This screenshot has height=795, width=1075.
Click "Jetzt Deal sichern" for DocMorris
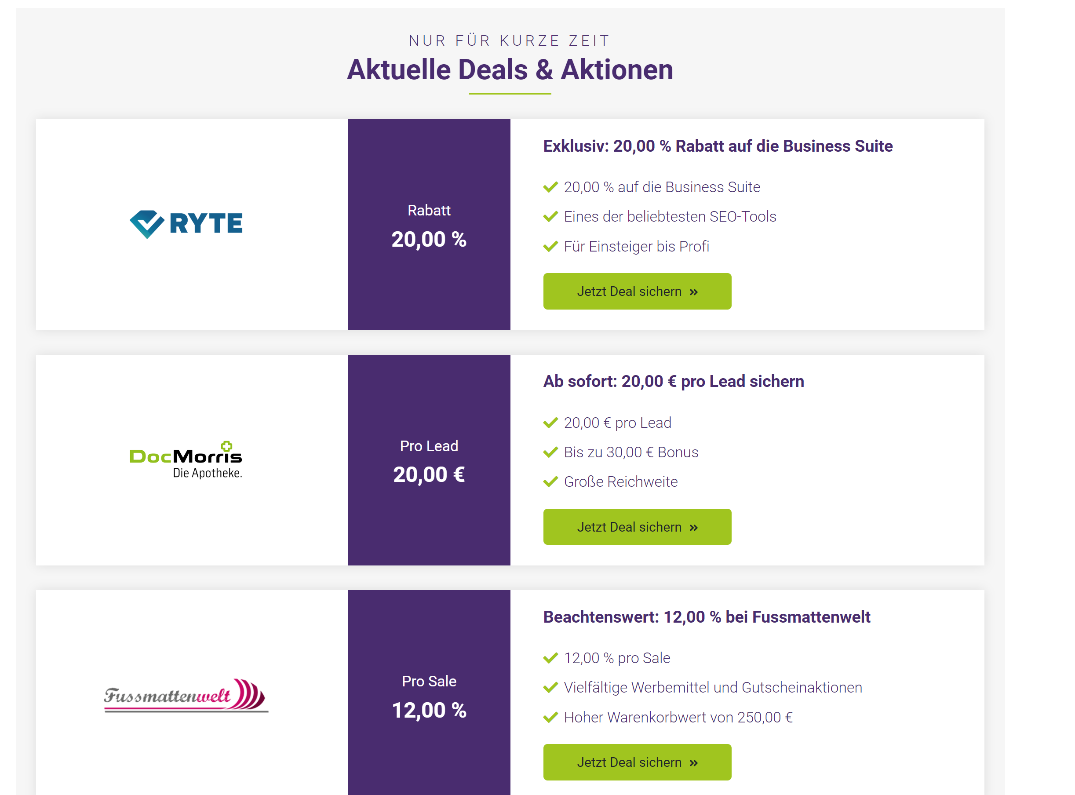637,527
